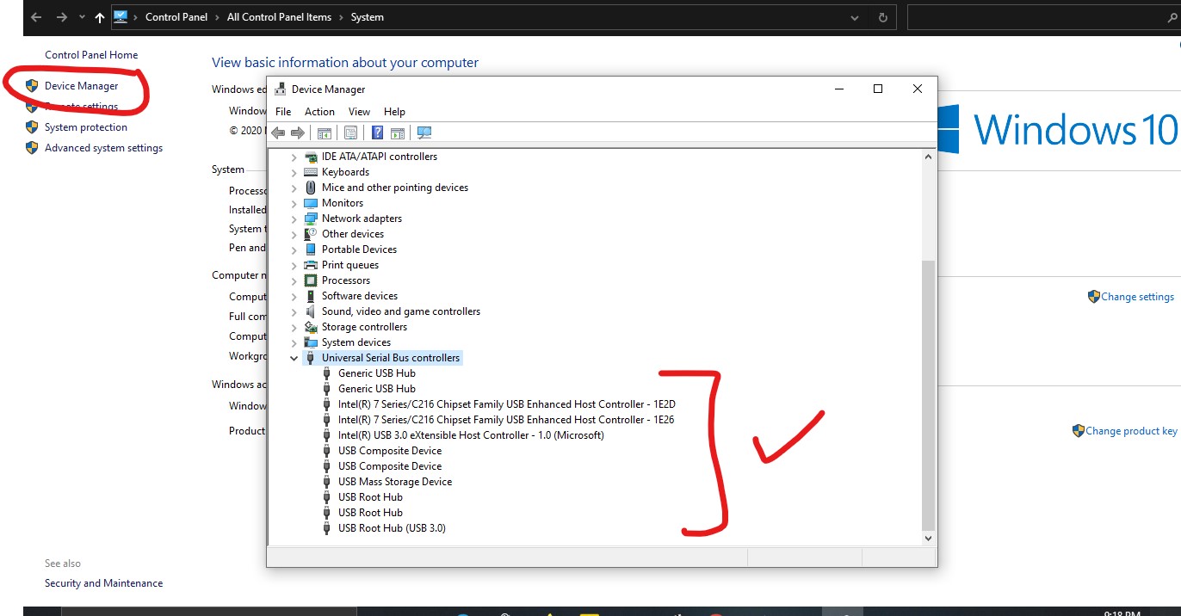Click the Device Manager vertical scrollbar thumb
Viewport: 1181px width, 616px height.
[928, 394]
